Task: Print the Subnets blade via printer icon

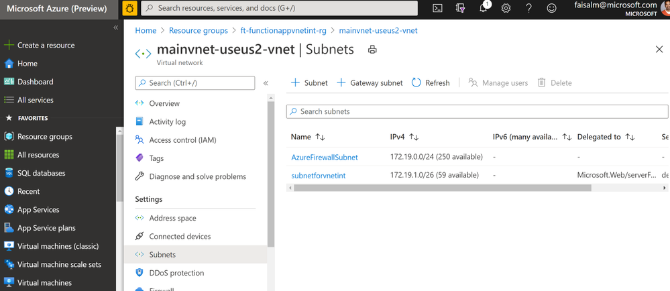Action: point(372,50)
